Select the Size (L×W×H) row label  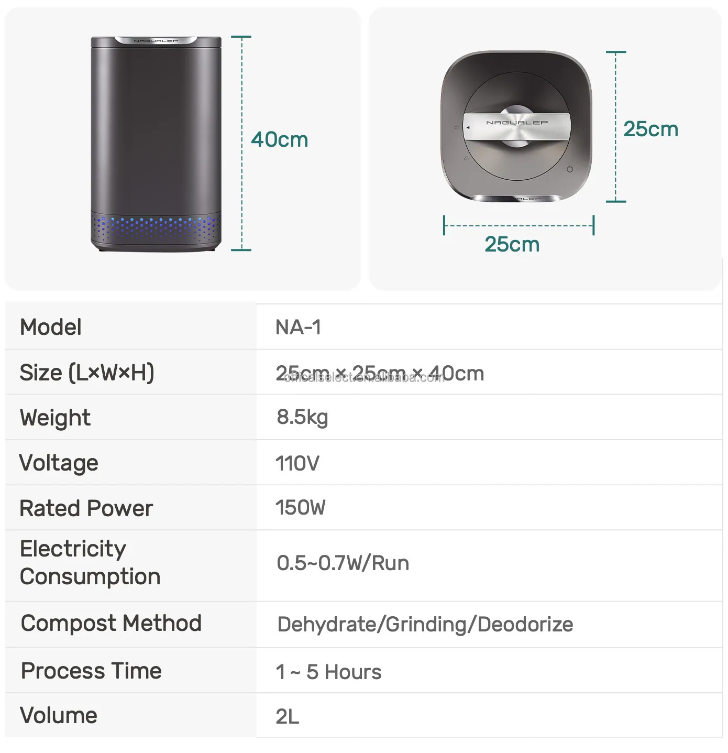[87, 373]
